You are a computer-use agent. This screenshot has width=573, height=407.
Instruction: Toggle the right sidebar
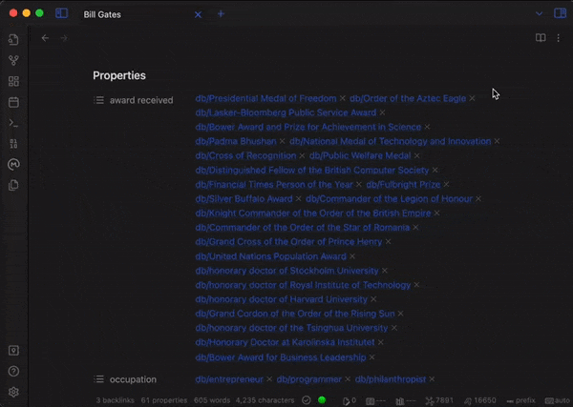click(x=560, y=13)
